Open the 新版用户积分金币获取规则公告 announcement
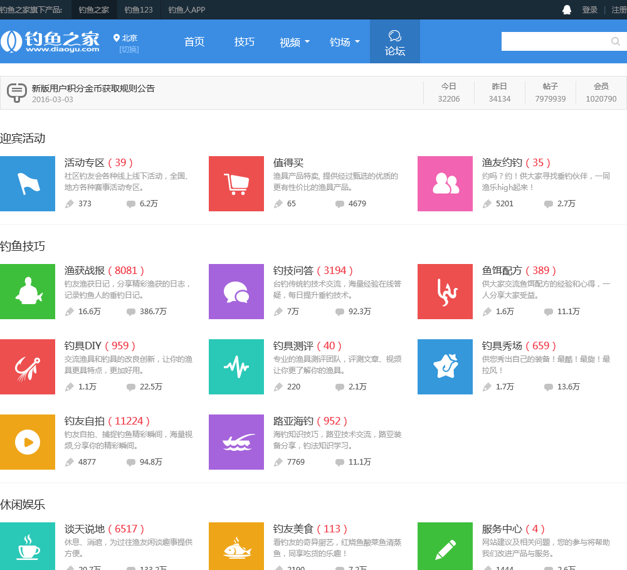 pyautogui.click(x=93, y=88)
